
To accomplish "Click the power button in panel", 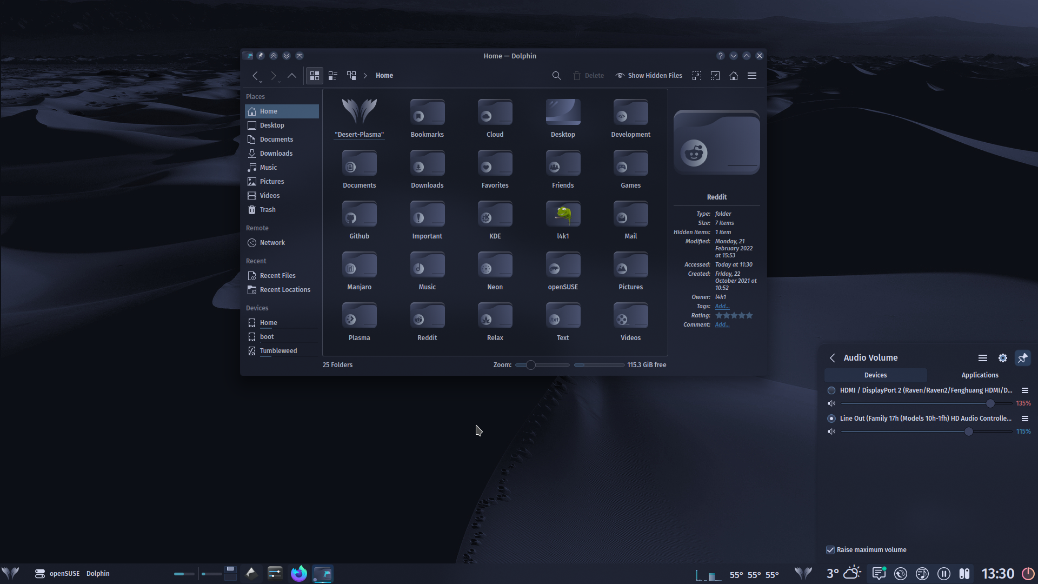I will 1028,573.
